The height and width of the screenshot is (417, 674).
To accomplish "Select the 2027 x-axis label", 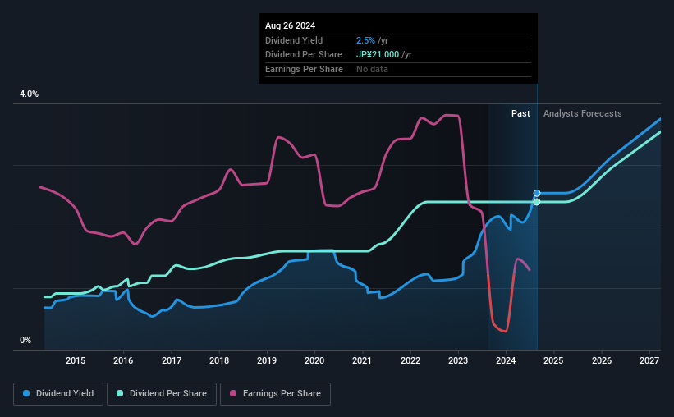I will click(649, 360).
